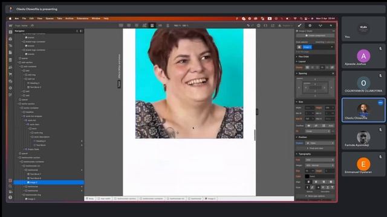387x217 pixels.
Task: Click More type options
Action: point(315,196)
